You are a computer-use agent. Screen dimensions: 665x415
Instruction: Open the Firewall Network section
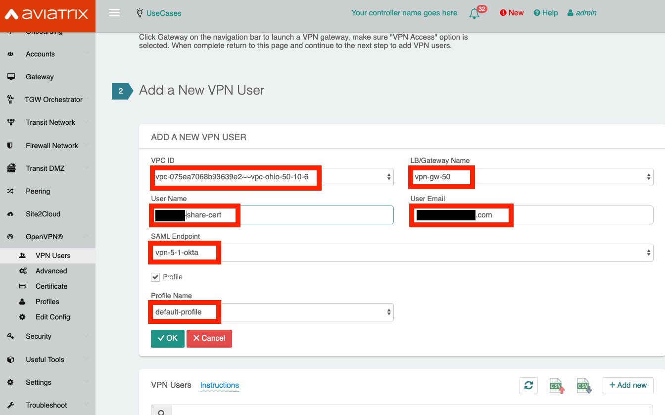tap(11, 145)
